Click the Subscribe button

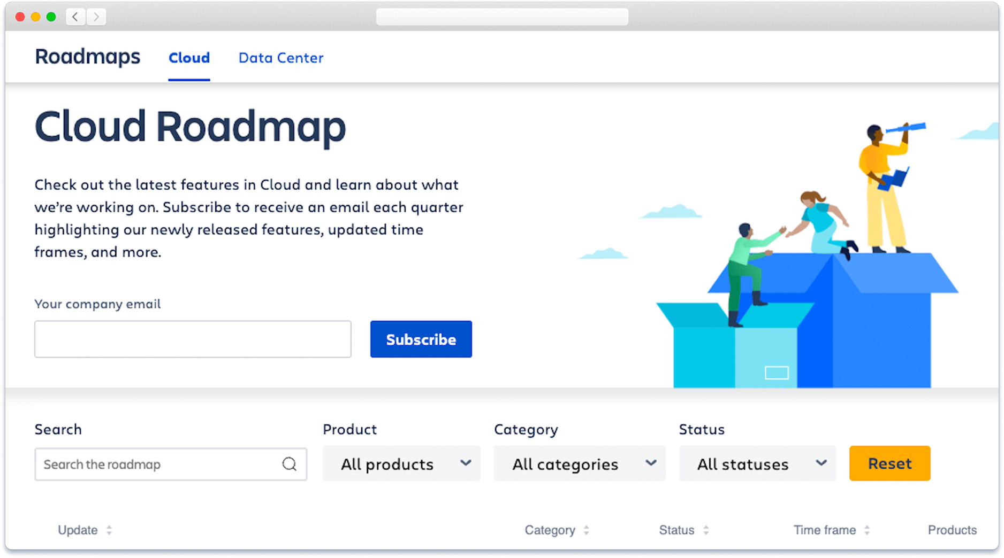click(421, 339)
